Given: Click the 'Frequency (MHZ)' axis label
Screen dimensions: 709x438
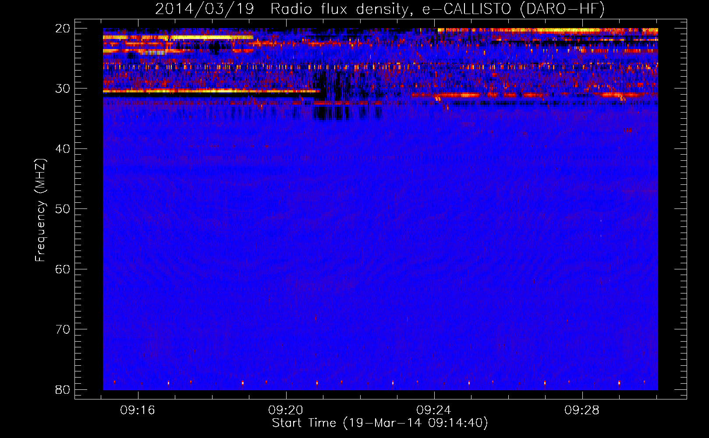Looking at the screenshot, I should point(40,211).
